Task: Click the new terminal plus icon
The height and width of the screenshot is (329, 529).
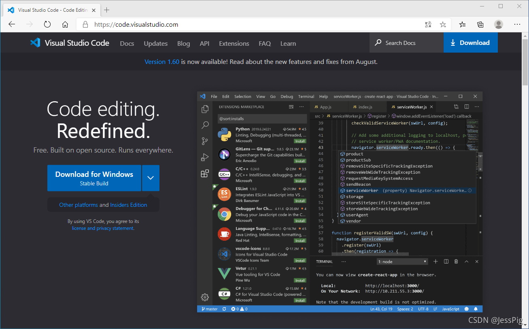Action: point(436,261)
